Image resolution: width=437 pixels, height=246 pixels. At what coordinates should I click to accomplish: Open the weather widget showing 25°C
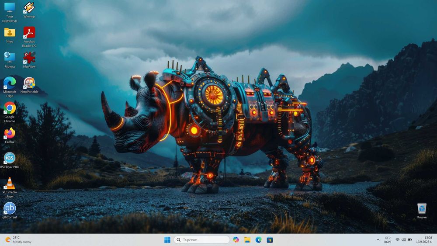click(x=19, y=240)
